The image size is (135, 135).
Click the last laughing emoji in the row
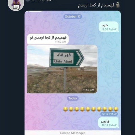pos(116,109)
